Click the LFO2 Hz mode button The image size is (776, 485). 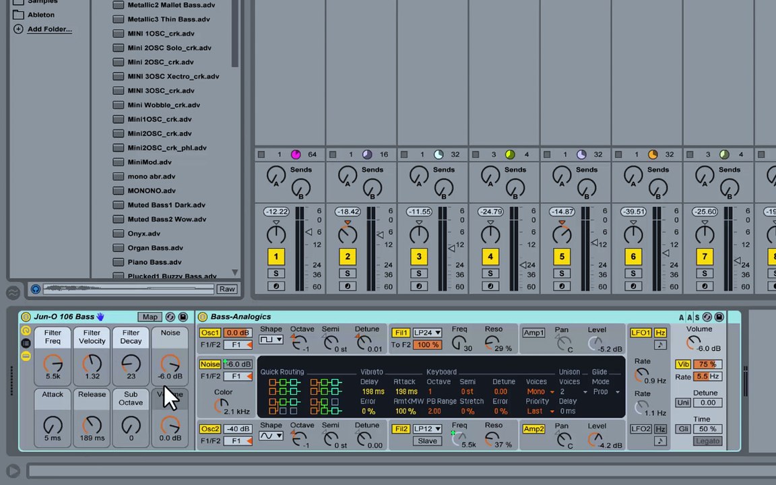coord(660,428)
